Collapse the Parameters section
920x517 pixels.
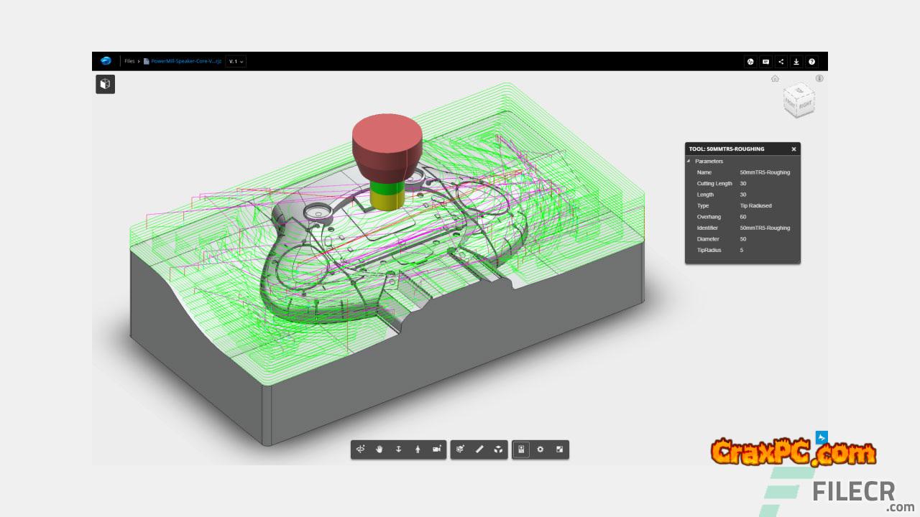click(689, 162)
